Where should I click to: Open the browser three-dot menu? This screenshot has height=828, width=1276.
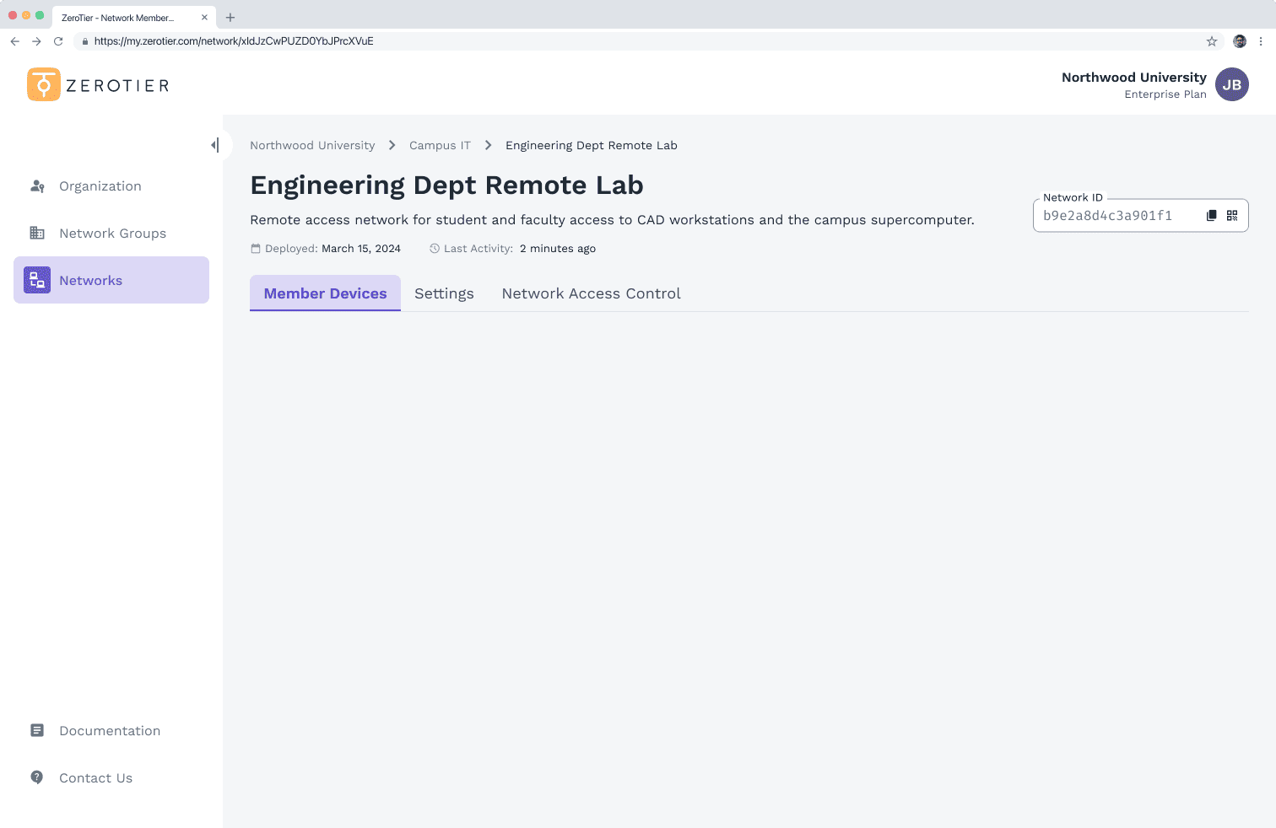[x=1261, y=41]
